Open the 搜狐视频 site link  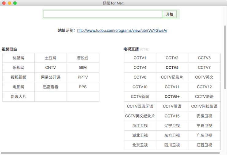point(18,77)
